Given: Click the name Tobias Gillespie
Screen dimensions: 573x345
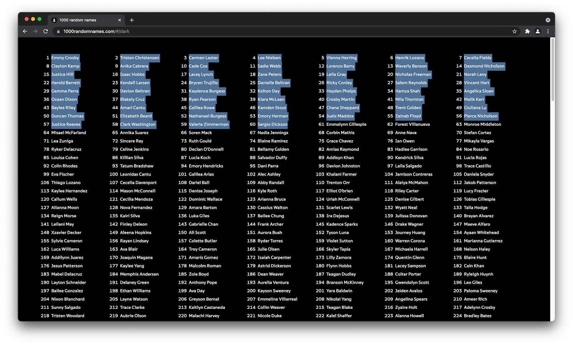Looking at the screenshot, I should (x=480, y=199).
